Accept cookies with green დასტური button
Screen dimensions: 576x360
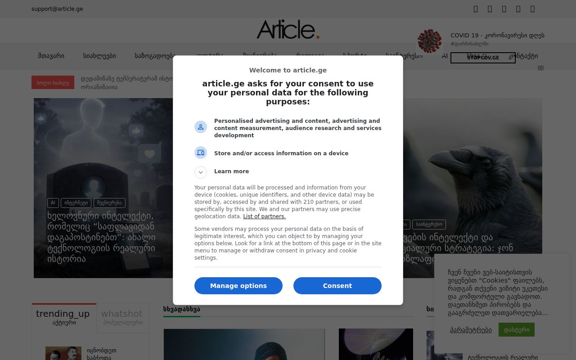pyautogui.click(x=517, y=329)
